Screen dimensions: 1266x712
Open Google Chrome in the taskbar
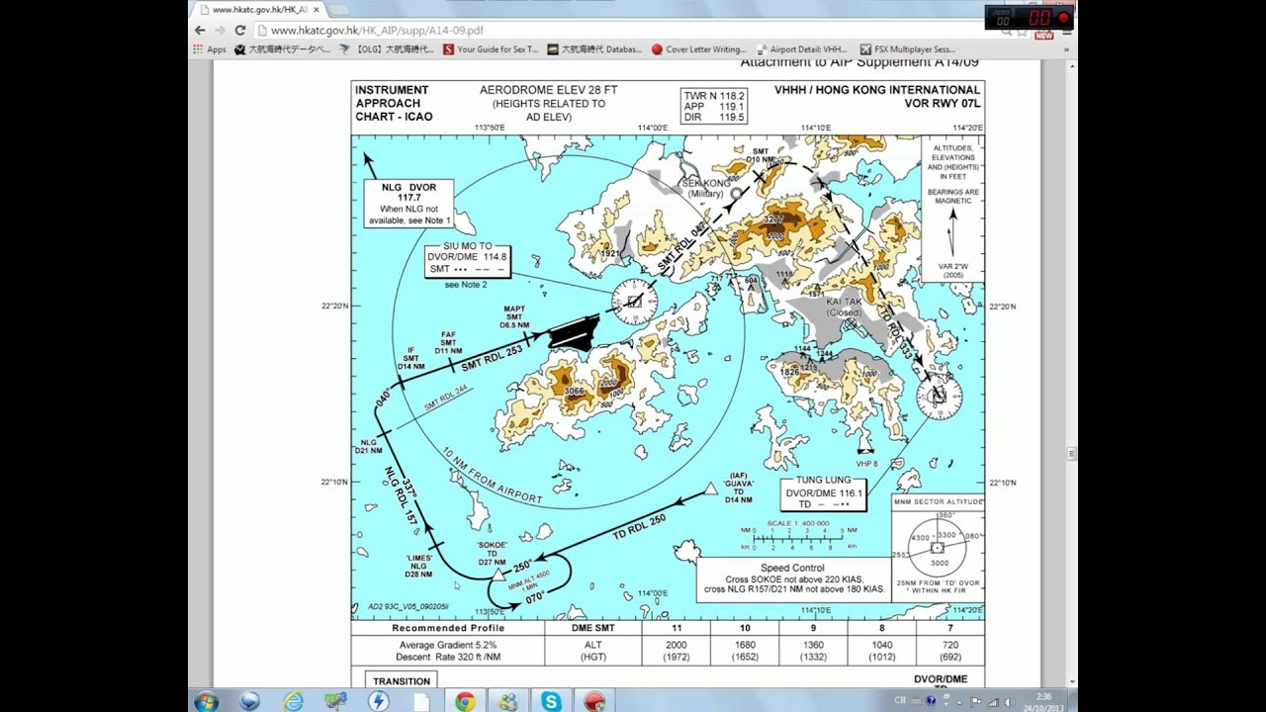[464, 701]
